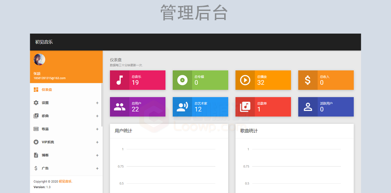Click the music library icon beside 歌曲

pyautogui.click(x=36, y=116)
